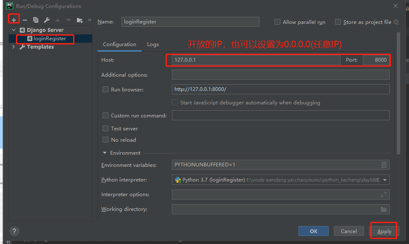Copy the selected configuration
Viewport: 409px width, 244px height.
click(x=36, y=20)
